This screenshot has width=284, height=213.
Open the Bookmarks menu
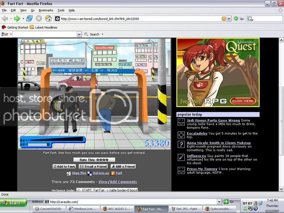[46, 10]
